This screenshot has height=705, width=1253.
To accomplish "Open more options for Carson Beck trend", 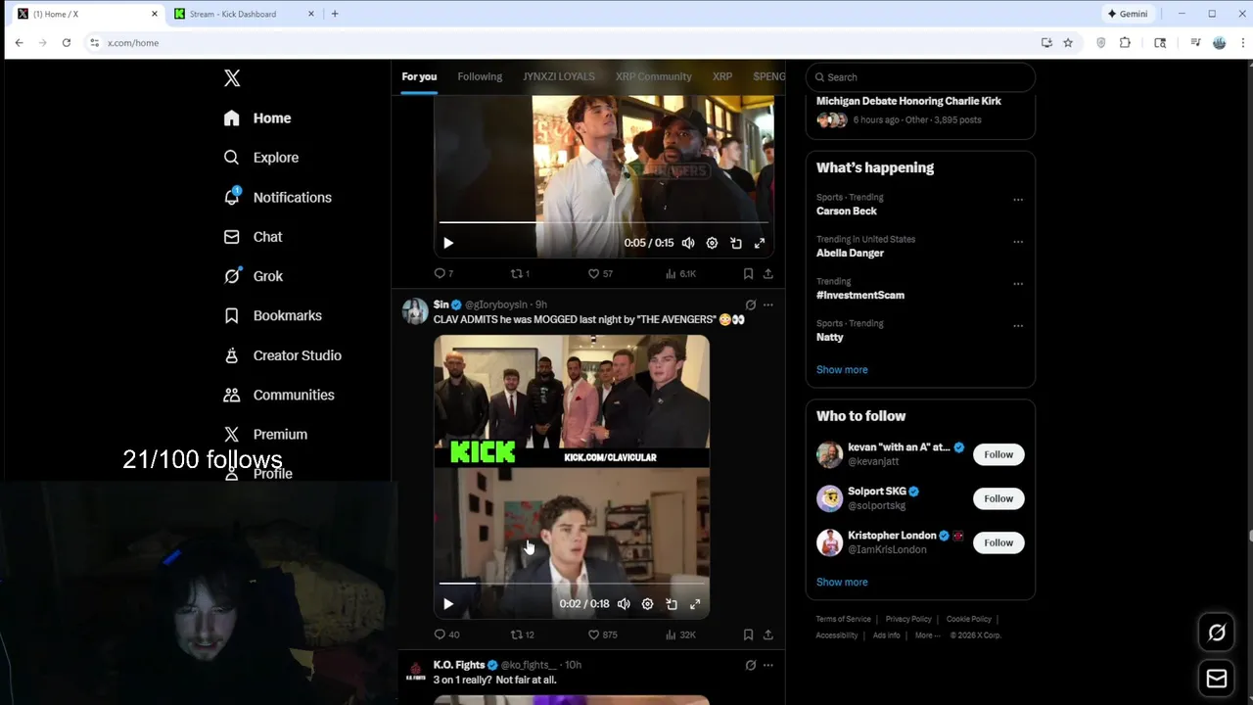I will click(1018, 200).
